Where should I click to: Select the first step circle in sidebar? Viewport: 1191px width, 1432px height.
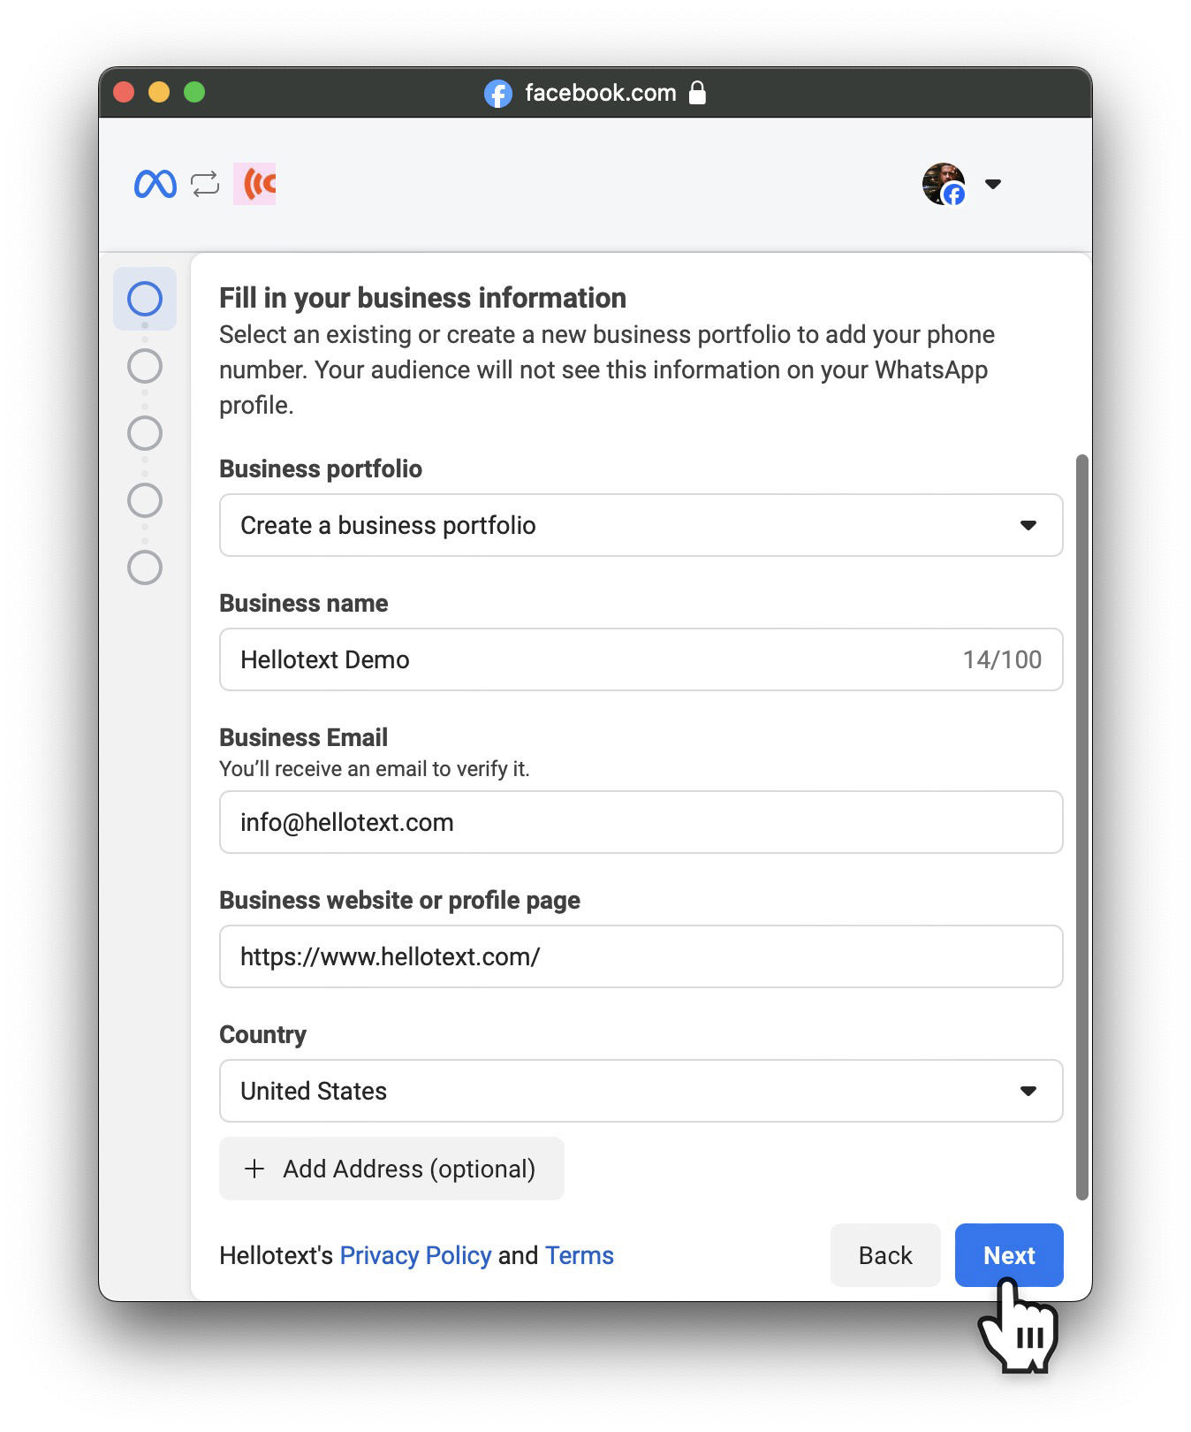(x=145, y=299)
